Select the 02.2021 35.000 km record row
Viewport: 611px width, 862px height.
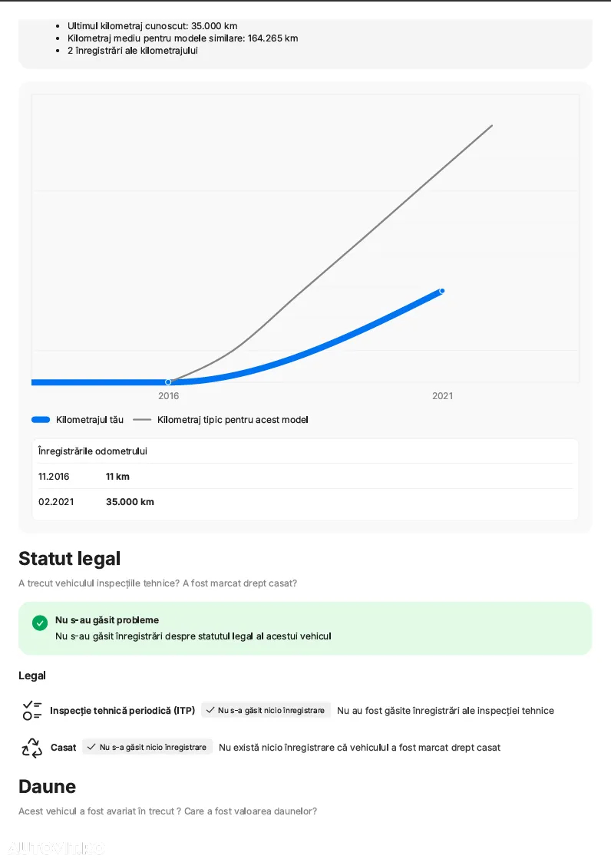[305, 502]
